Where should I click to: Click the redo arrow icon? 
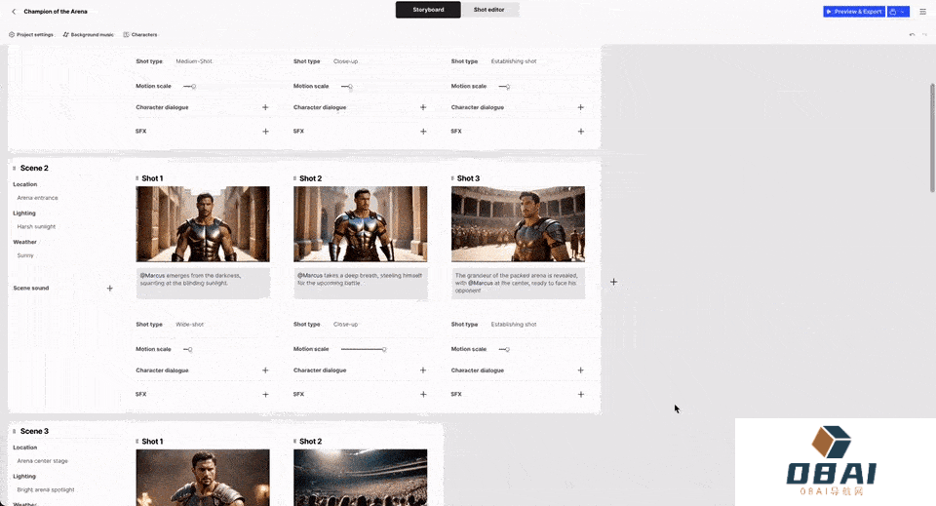923,34
